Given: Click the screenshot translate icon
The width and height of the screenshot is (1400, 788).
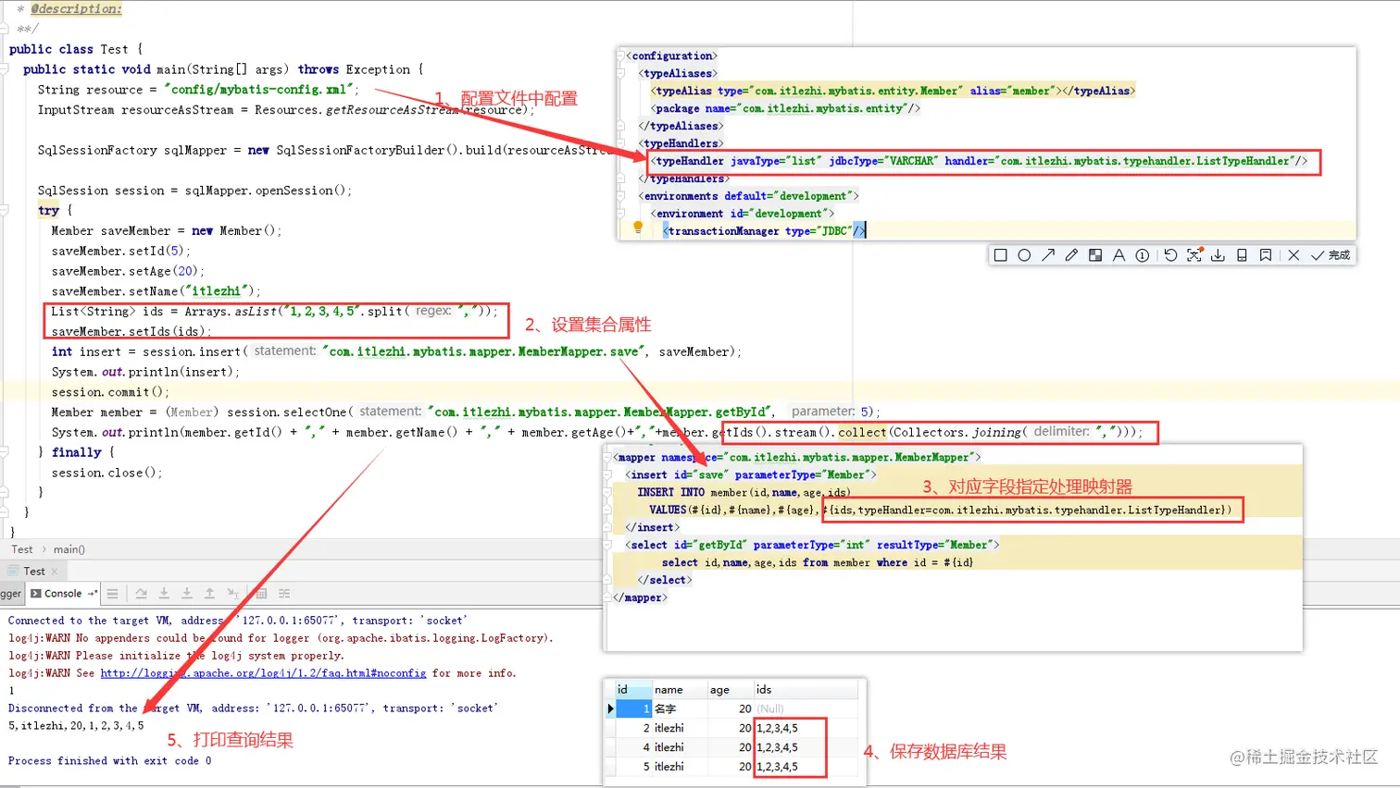Looking at the screenshot, I should [x=1194, y=254].
